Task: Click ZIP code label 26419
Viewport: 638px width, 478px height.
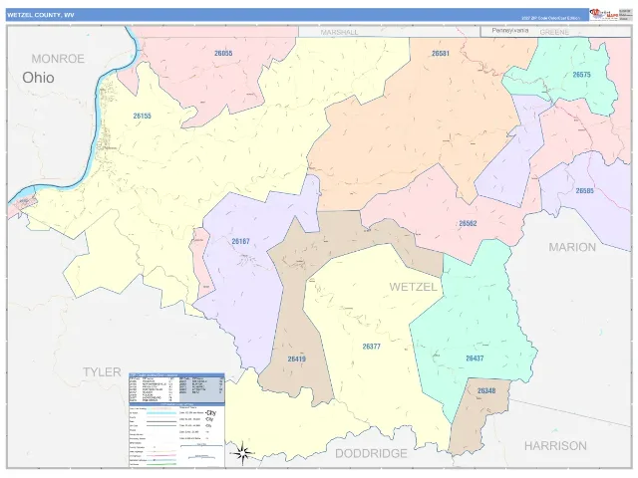Action: tap(297, 358)
